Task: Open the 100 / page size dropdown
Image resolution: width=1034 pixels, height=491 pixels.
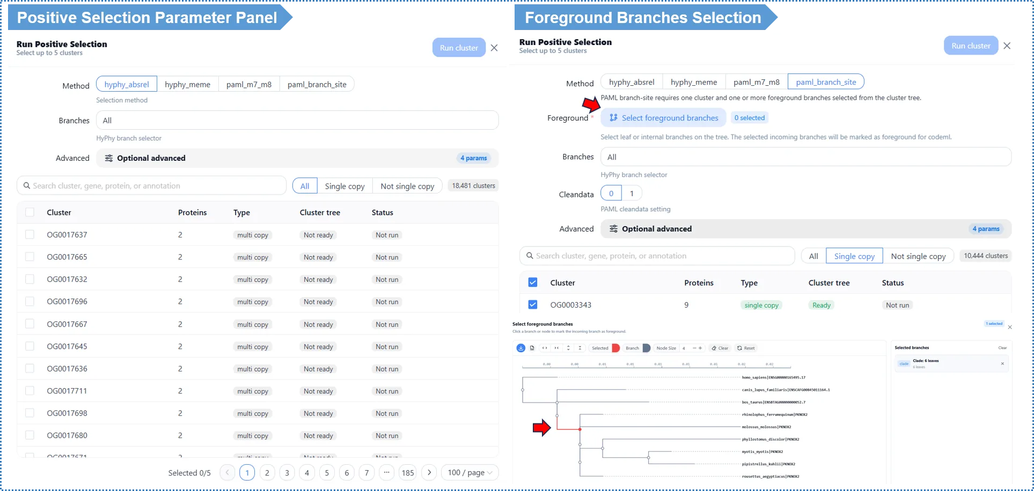Action: click(x=470, y=472)
